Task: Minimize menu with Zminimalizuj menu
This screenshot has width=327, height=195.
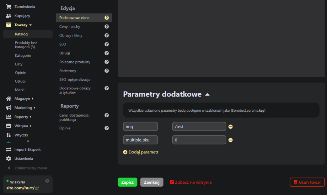Action: [28, 168]
